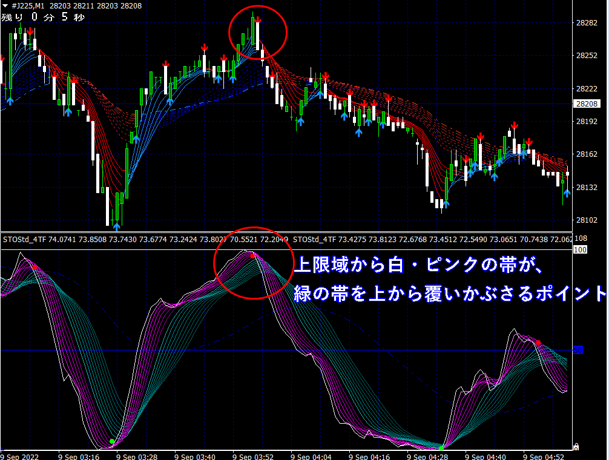Click red stochastic signal dot near 04:52
Viewport: 609px width, 460px height.
(x=538, y=343)
